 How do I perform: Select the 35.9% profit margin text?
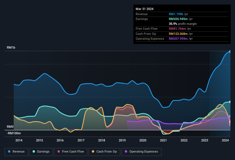click(183, 24)
